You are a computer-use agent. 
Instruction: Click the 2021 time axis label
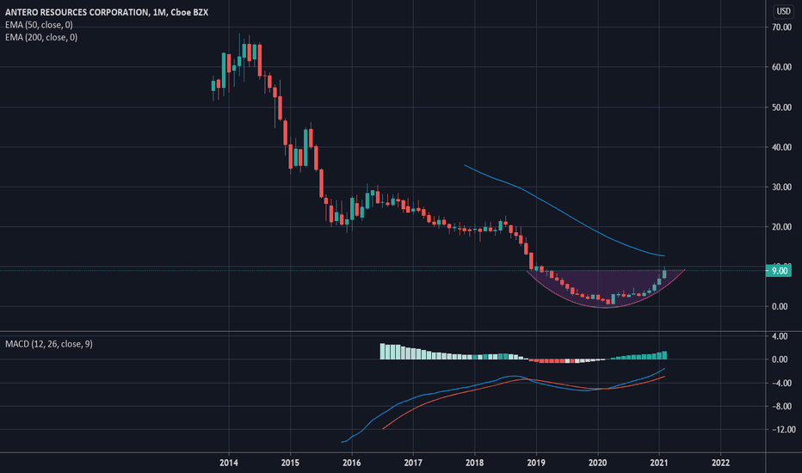[x=659, y=463]
